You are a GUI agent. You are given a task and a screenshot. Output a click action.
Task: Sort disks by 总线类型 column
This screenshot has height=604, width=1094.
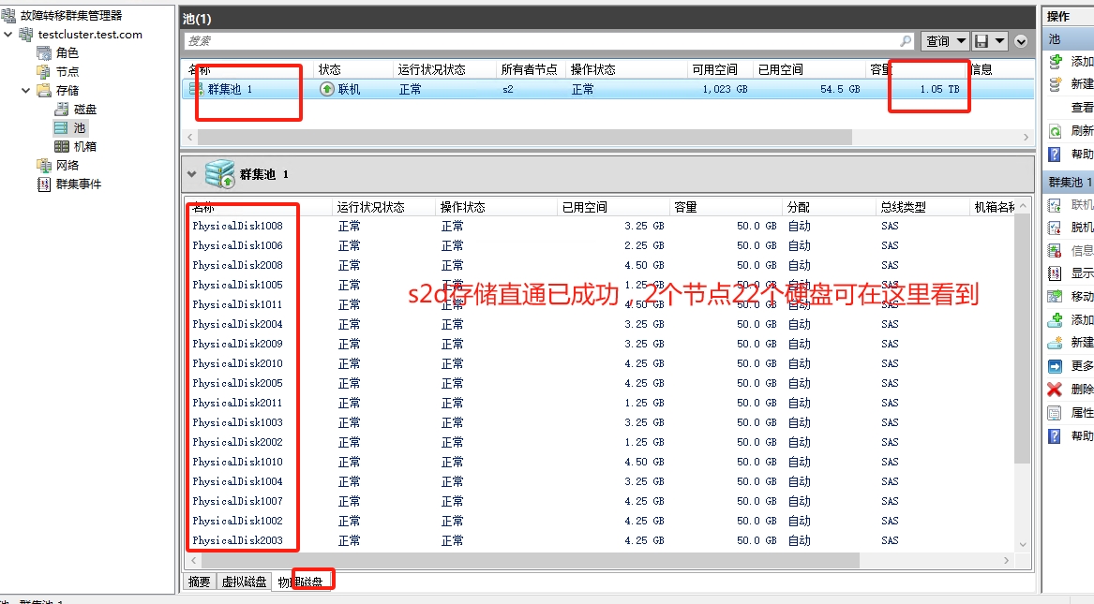coord(903,207)
